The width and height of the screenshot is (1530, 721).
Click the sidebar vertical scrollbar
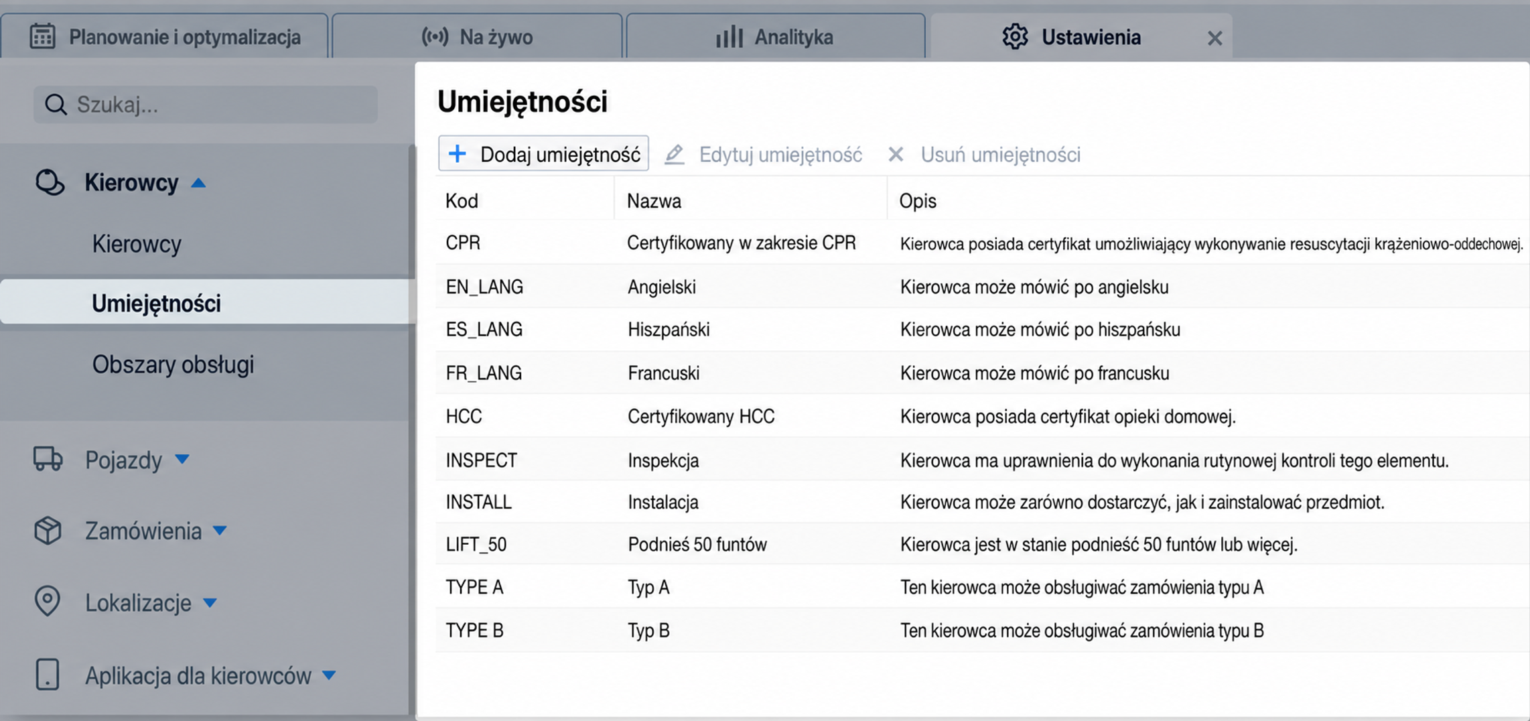[x=411, y=430]
